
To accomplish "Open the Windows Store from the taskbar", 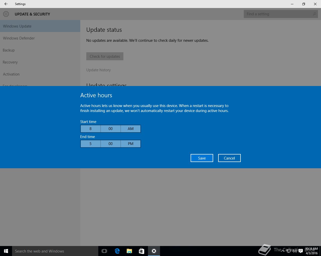I will point(141,251).
